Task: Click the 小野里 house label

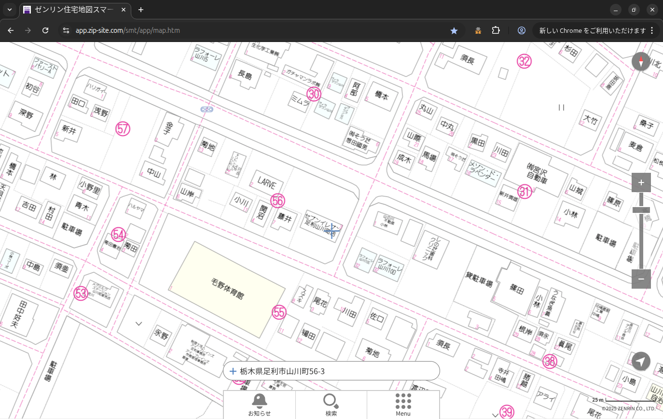Action: coord(90,188)
